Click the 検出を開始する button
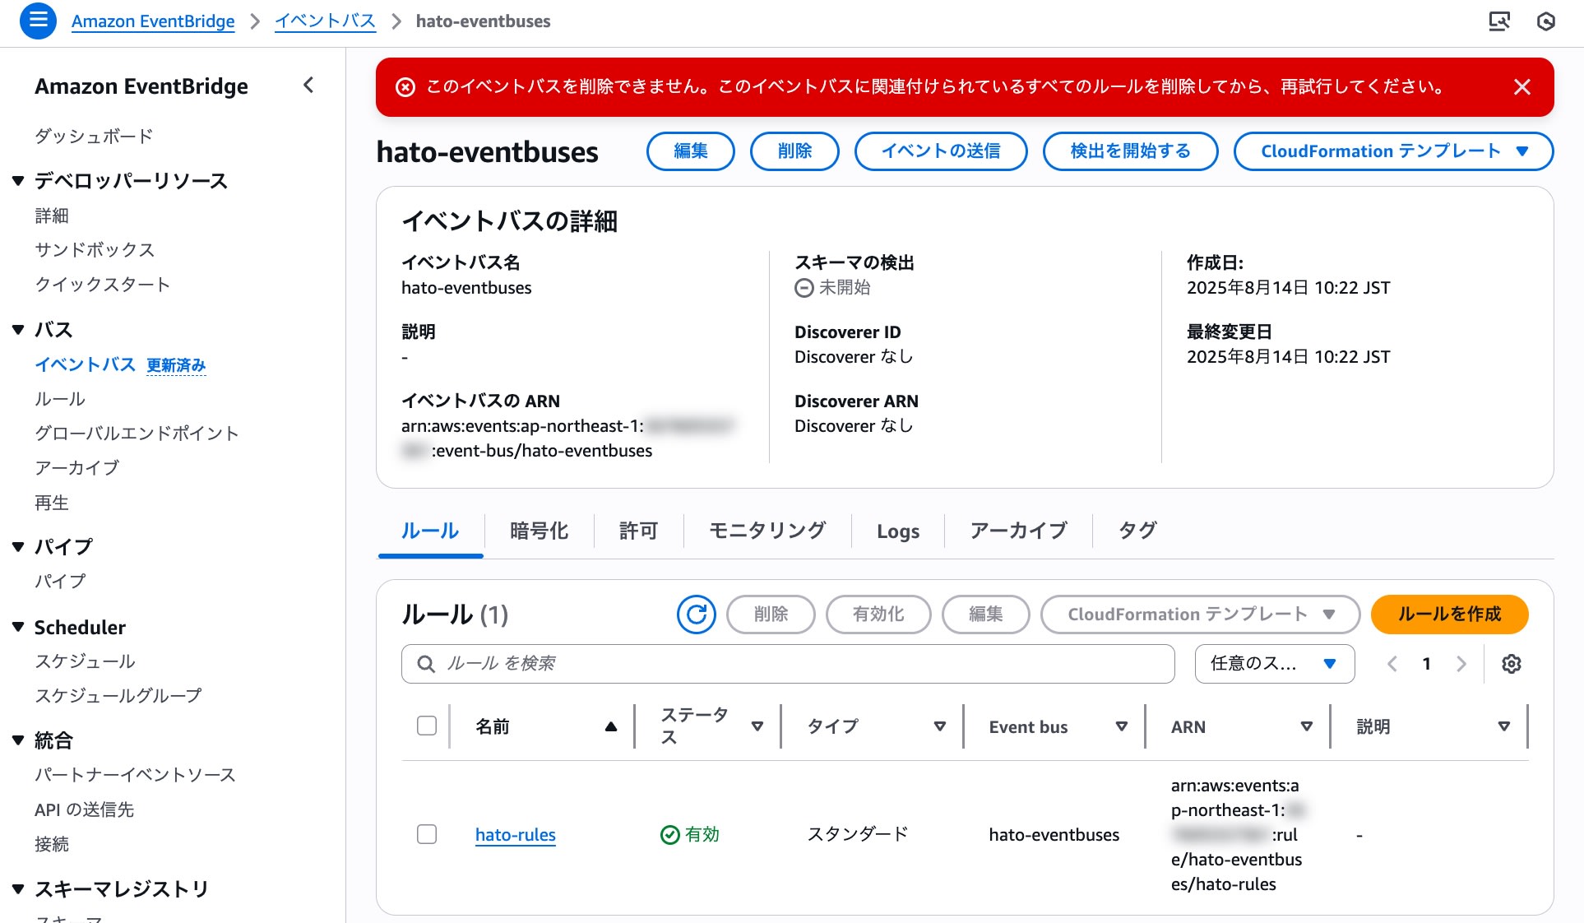Viewport: 1584px width, 923px height. [x=1131, y=151]
